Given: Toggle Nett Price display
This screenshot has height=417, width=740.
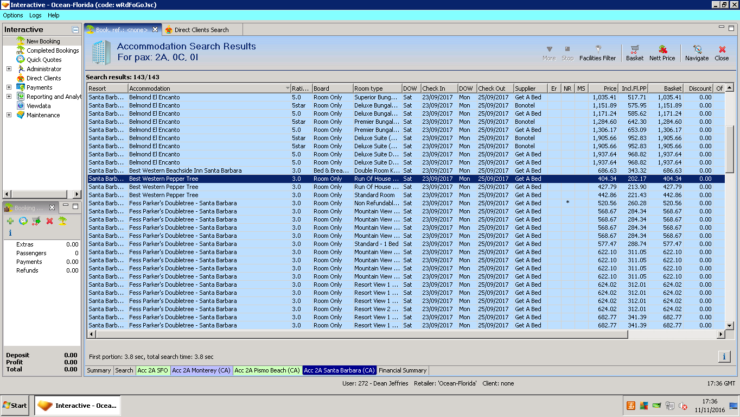Looking at the screenshot, I should coord(662,53).
